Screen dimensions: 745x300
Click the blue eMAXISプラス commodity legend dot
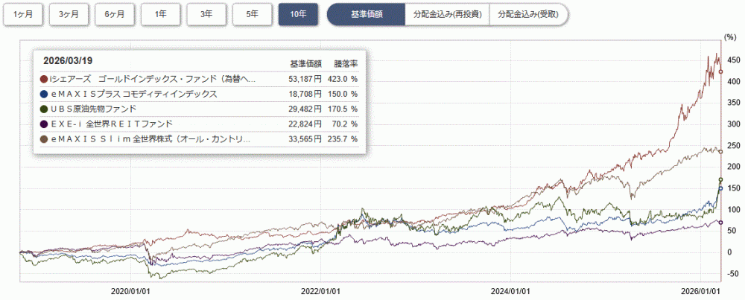[x=45, y=95]
